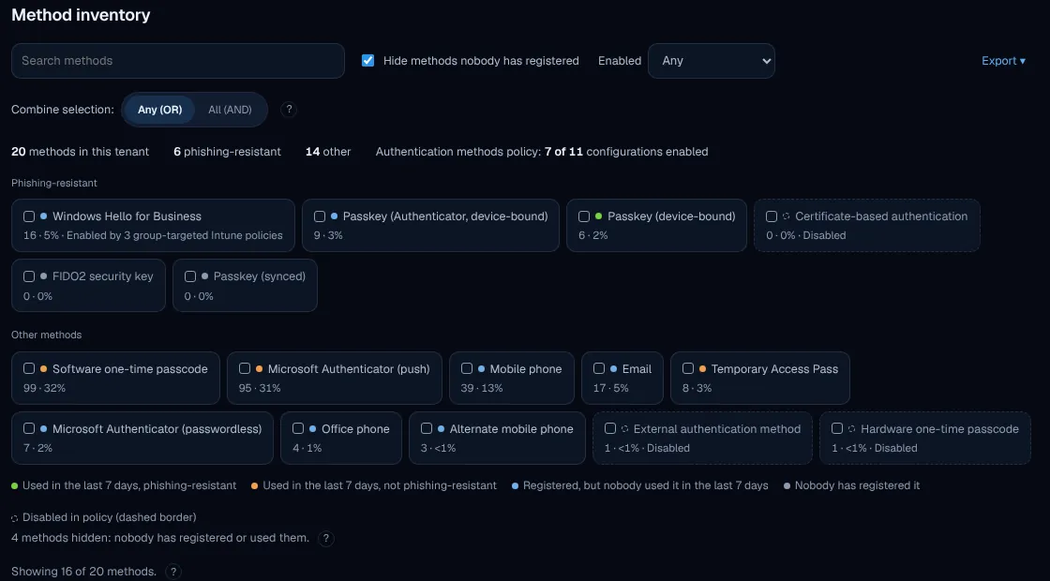1050x581 pixels.
Task: Click the '17 · 5%' Email usage value
Action: (611, 388)
